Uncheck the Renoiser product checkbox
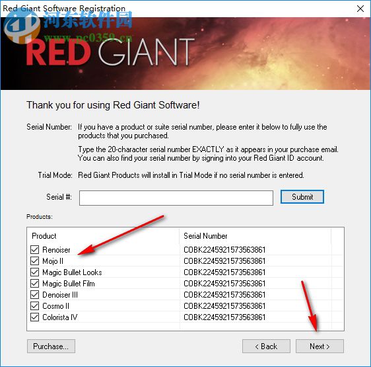371x367 pixels. [35, 250]
